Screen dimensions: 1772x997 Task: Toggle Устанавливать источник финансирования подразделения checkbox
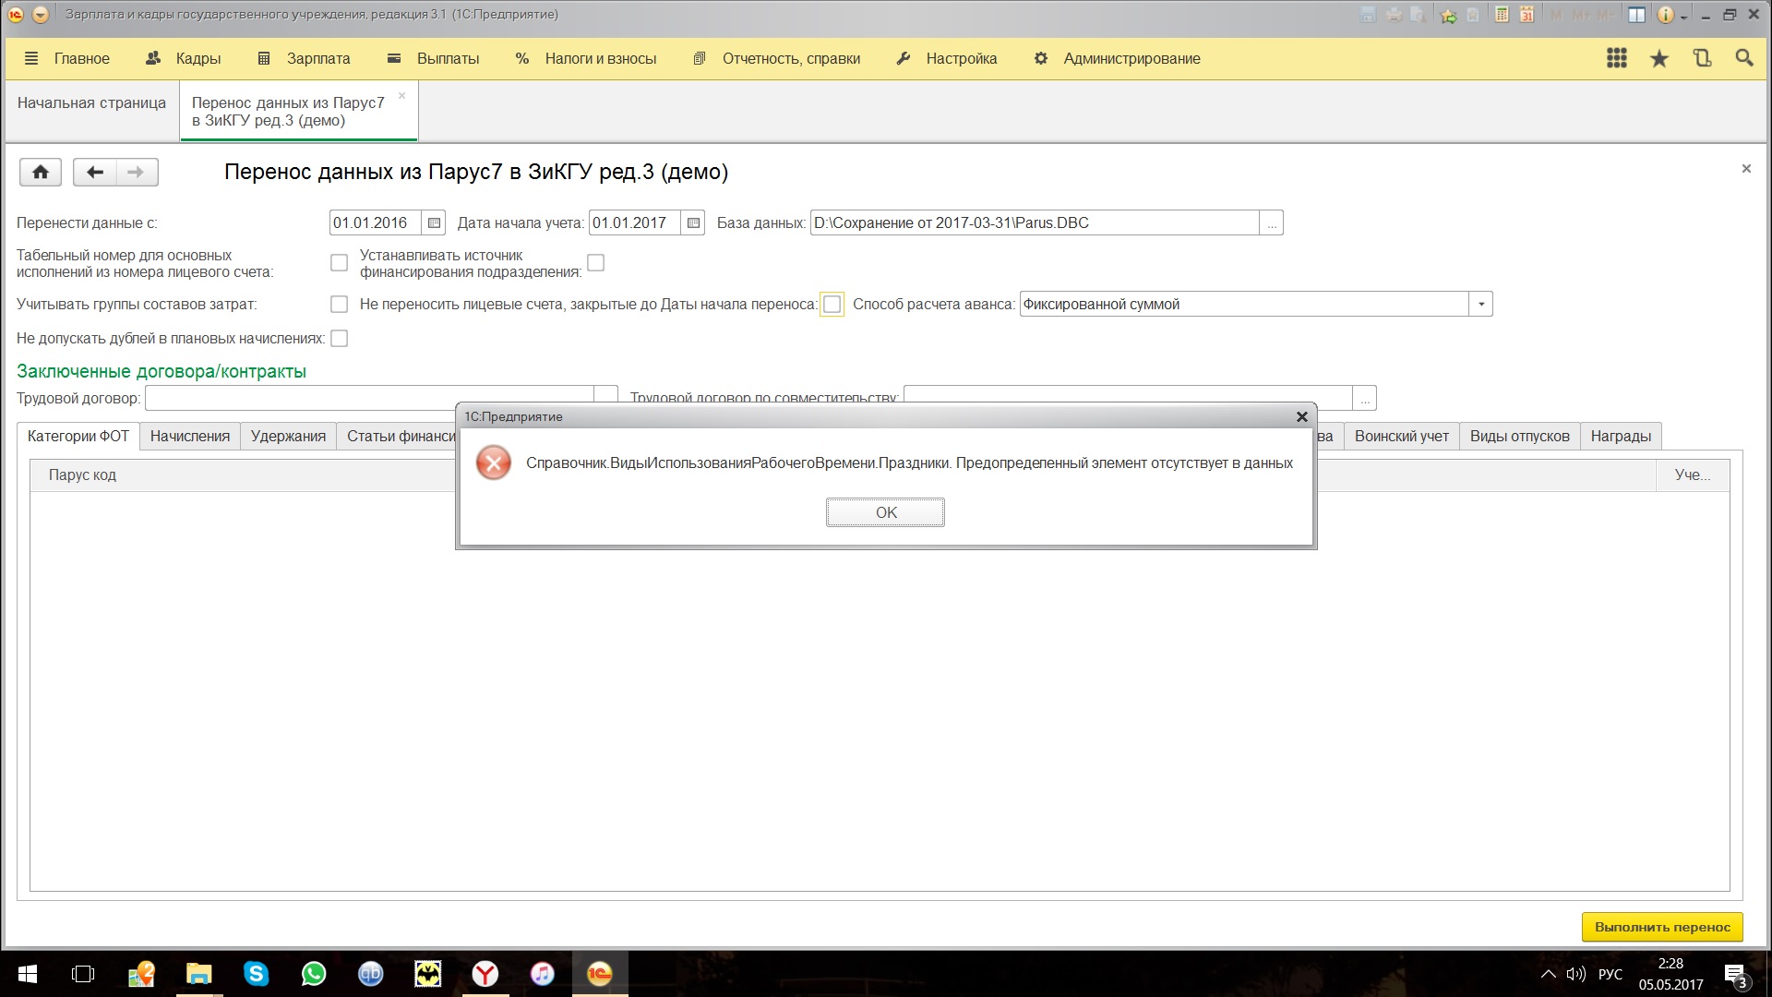tap(596, 263)
